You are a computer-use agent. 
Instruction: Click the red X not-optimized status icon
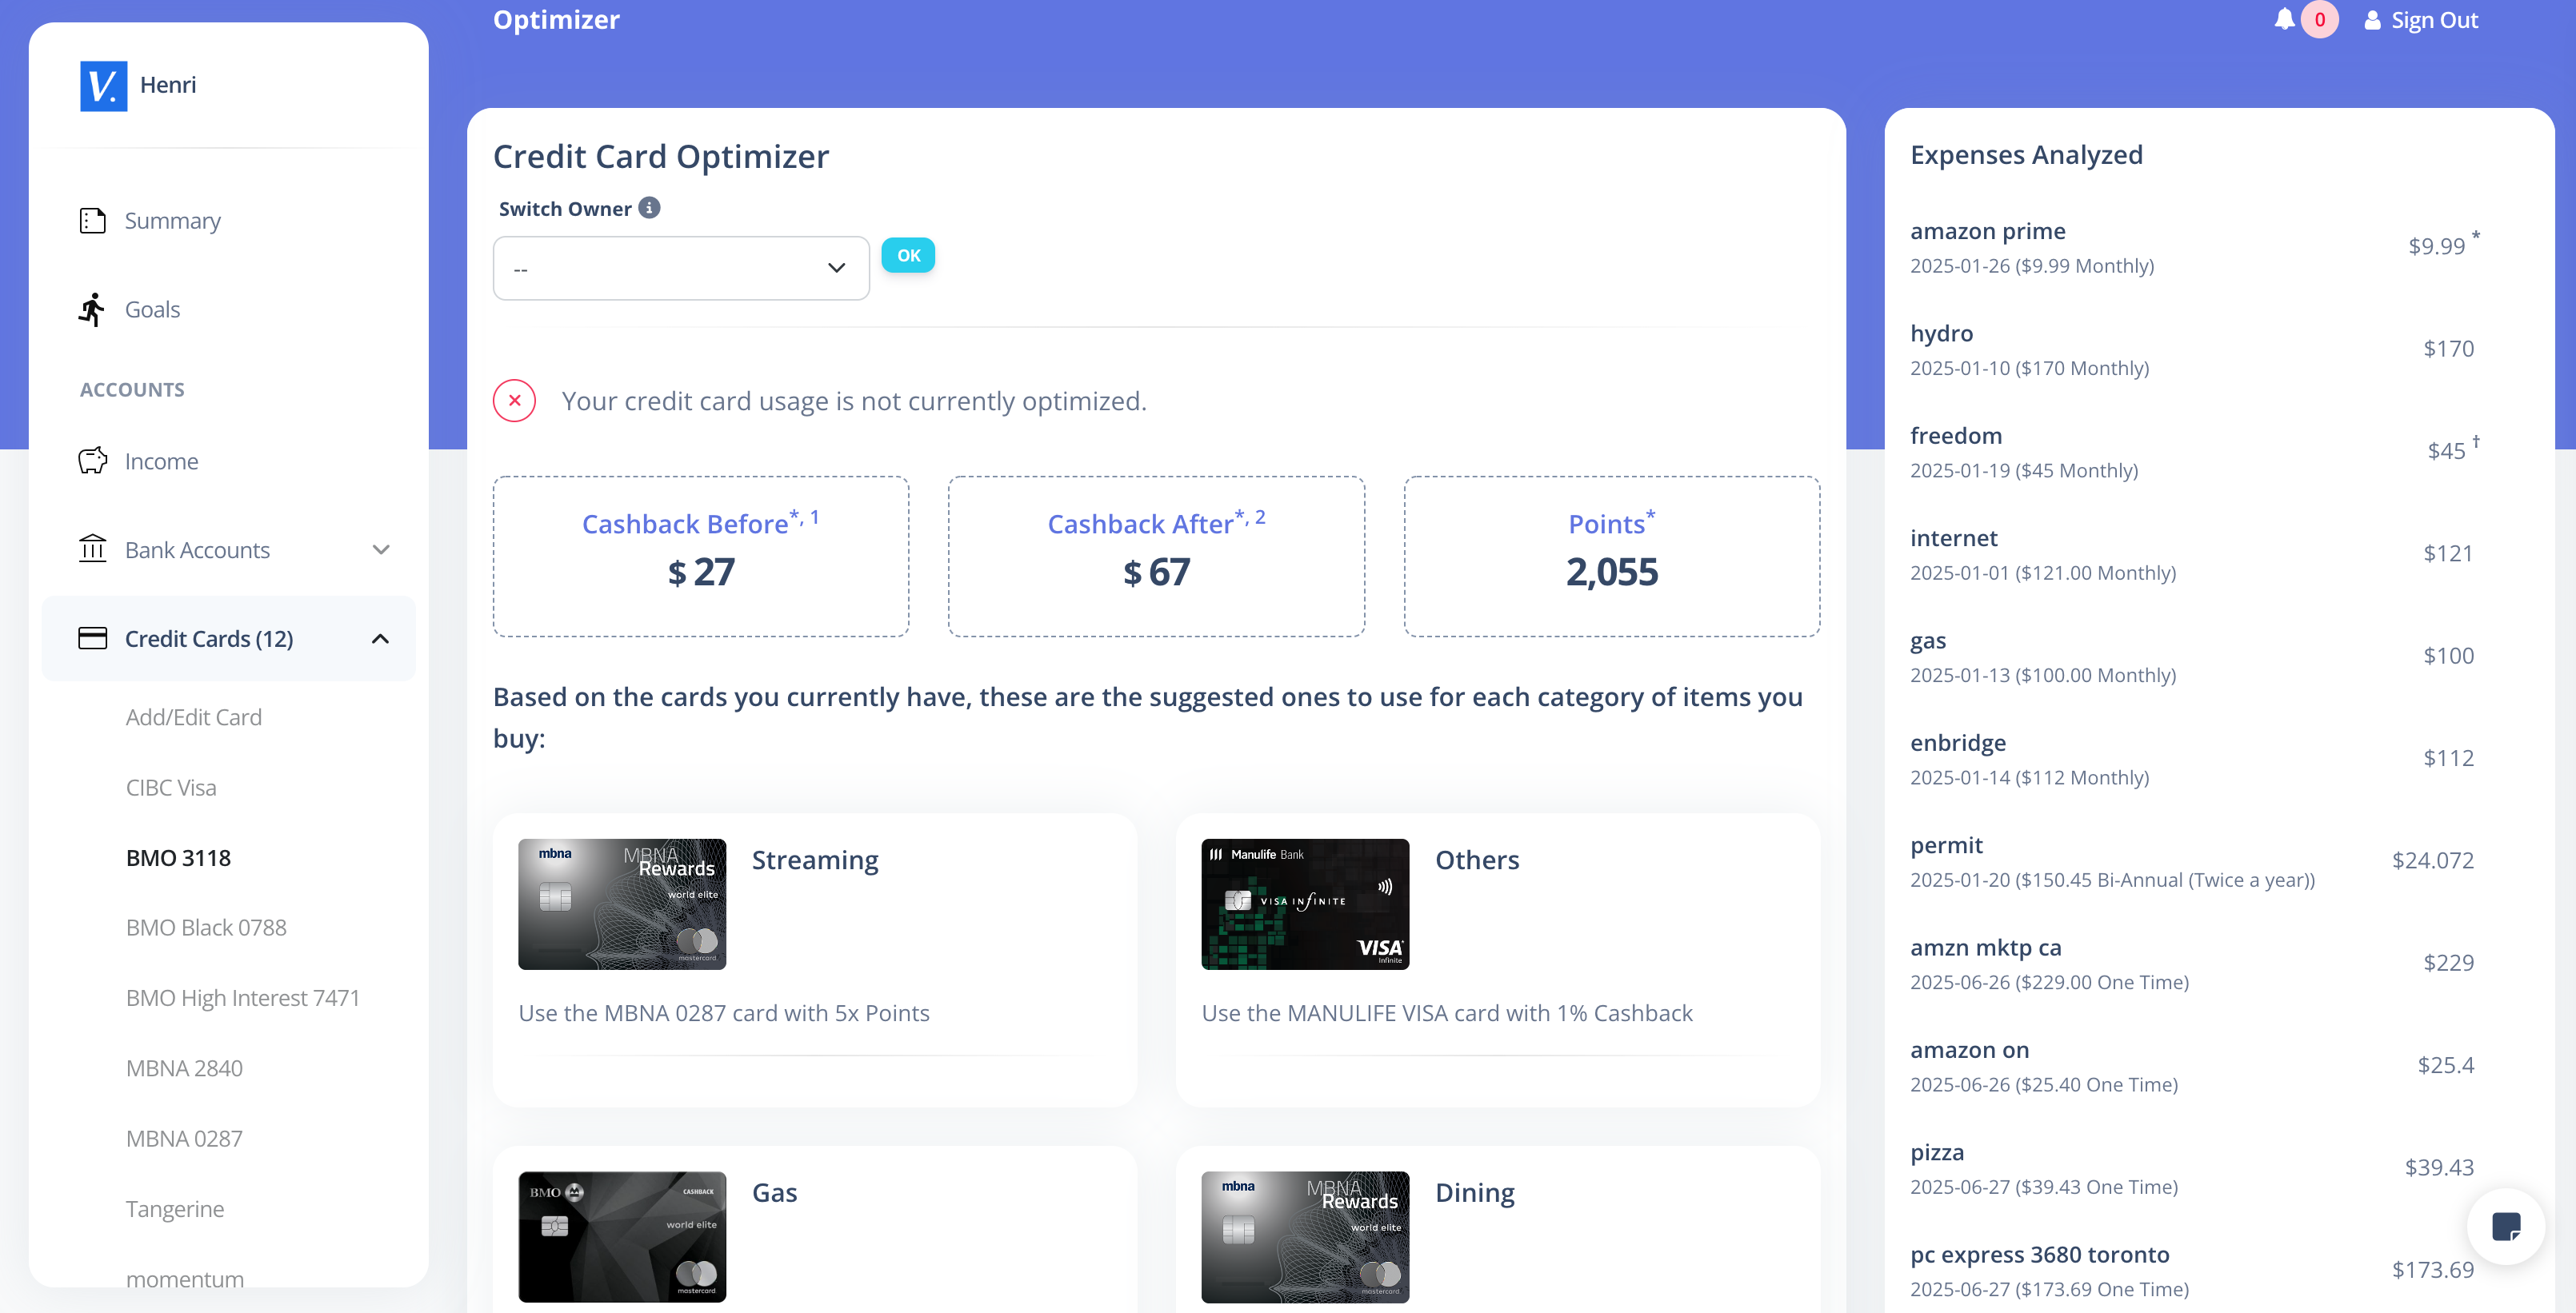click(x=514, y=401)
